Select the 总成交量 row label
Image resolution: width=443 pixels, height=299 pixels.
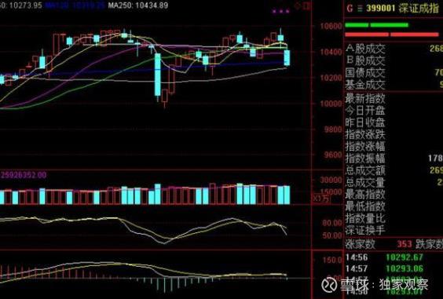[x=365, y=182]
